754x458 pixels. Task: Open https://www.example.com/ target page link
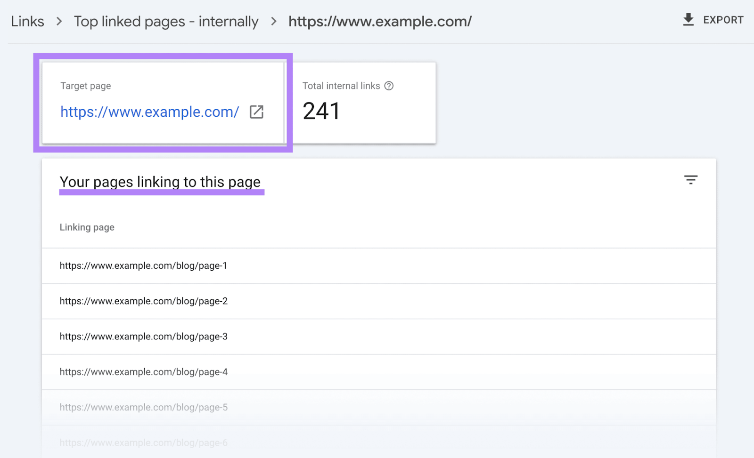coord(149,112)
